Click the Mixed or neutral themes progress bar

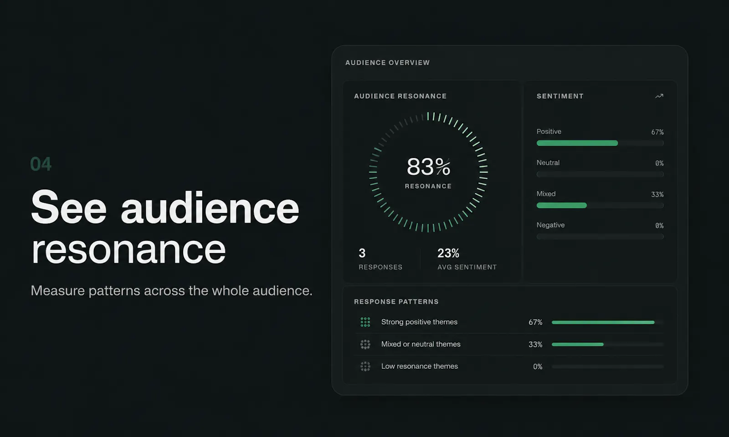pos(607,345)
